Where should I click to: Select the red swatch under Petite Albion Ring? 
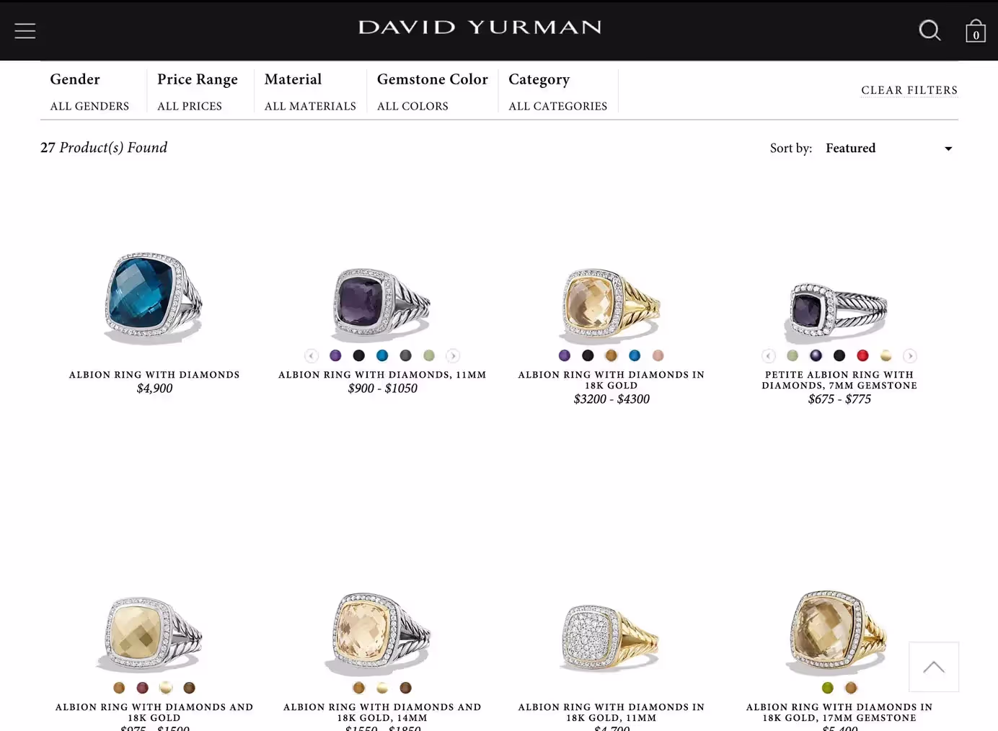pos(862,355)
